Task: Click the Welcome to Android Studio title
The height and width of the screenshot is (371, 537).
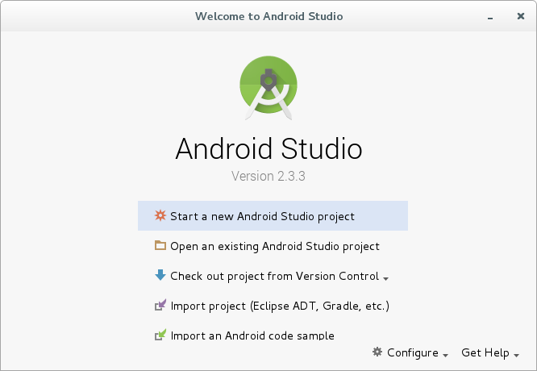Action: [268, 16]
